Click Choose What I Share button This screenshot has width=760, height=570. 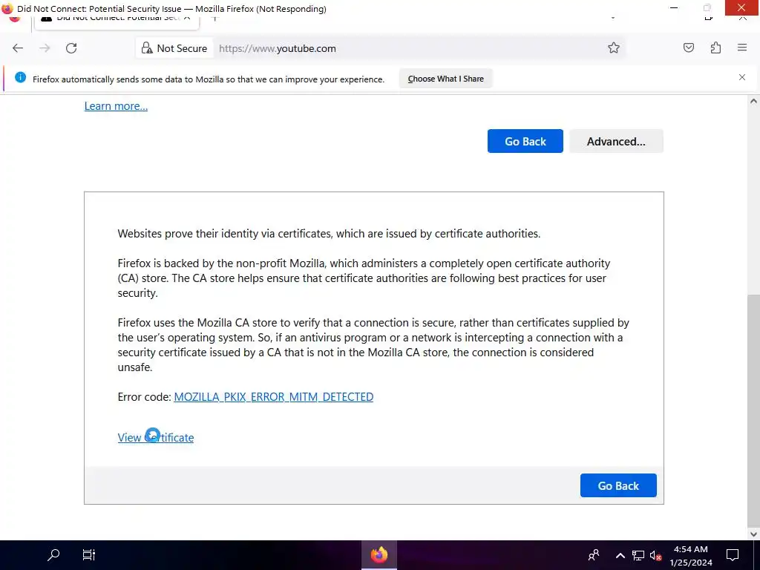[445, 79]
